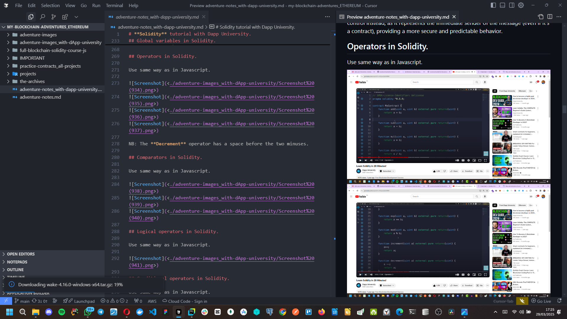This screenshot has height=319, width=567.
Task: Click the main branch indicator
Action: pyautogui.click(x=22, y=301)
